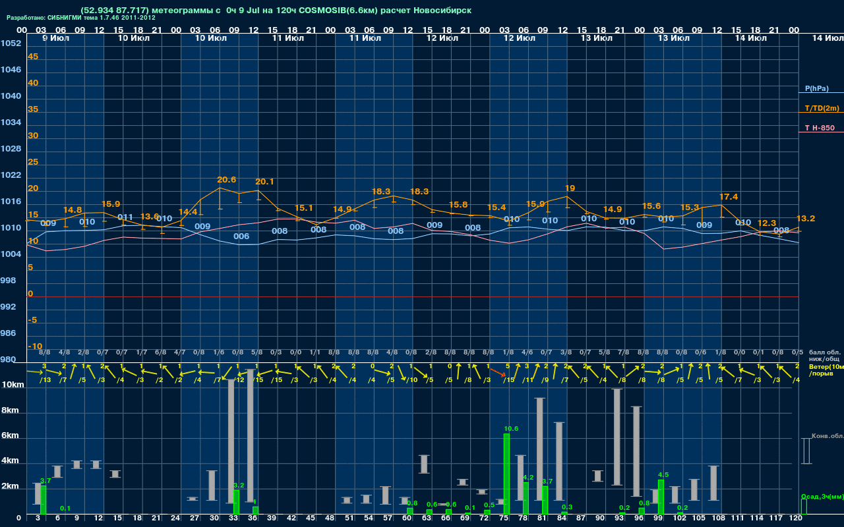The height and width of the screenshot is (527, 844).
Task: Click the 006 pressure value label
Action: pyautogui.click(x=241, y=236)
